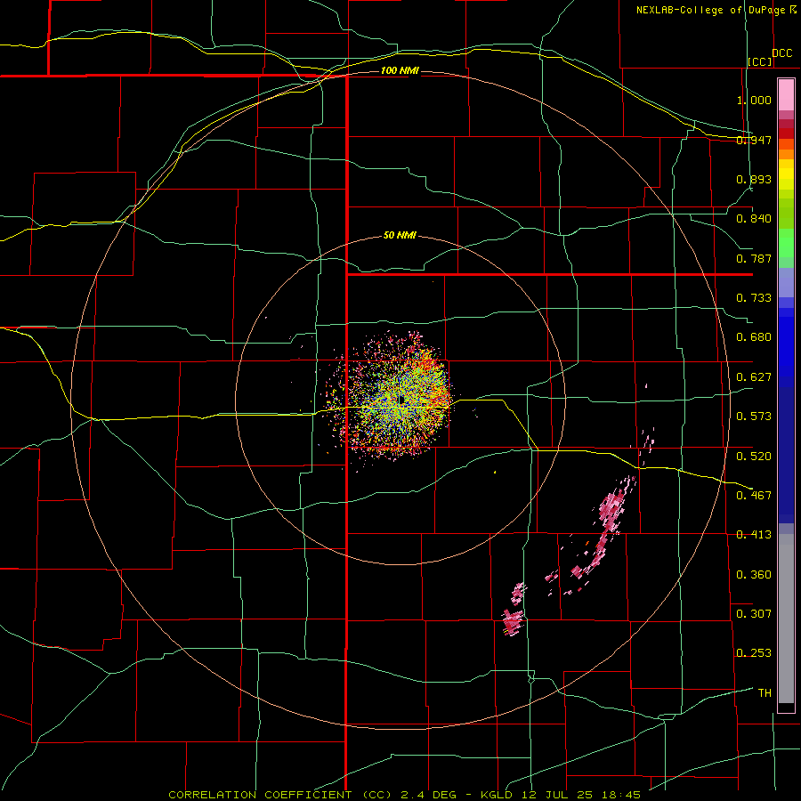The width and height of the screenshot is (801, 801).
Task: Click the KGLD radar site identifier
Action: click(x=498, y=795)
